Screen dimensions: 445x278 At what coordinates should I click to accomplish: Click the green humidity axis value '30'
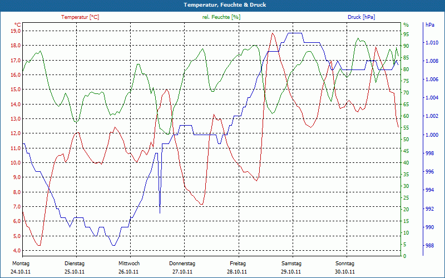[x=406, y=186]
